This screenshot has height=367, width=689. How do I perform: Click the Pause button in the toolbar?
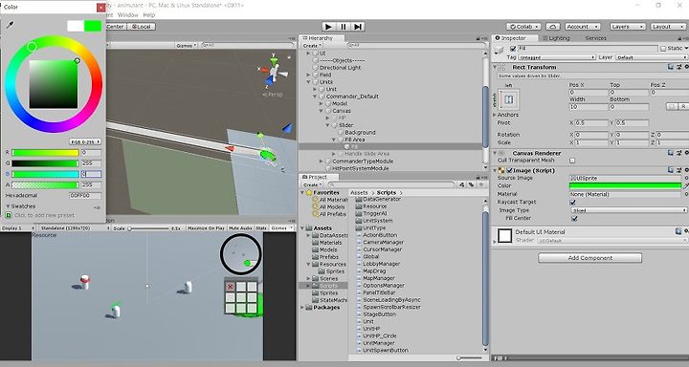344,27
